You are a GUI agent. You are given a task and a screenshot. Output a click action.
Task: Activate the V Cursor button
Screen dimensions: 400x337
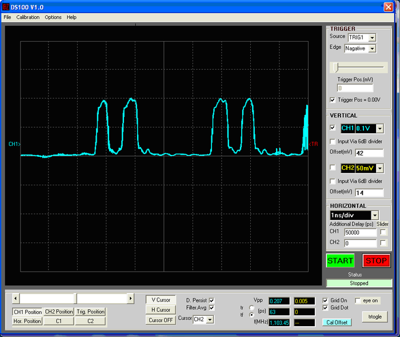coord(161,300)
